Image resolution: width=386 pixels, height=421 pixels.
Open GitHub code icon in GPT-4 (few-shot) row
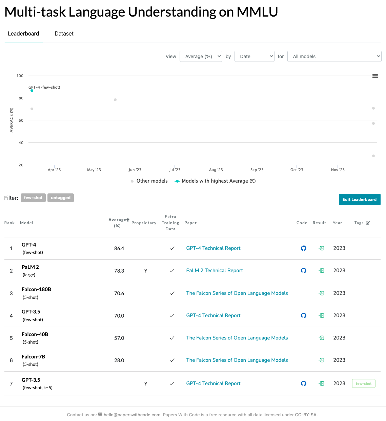[304, 248]
